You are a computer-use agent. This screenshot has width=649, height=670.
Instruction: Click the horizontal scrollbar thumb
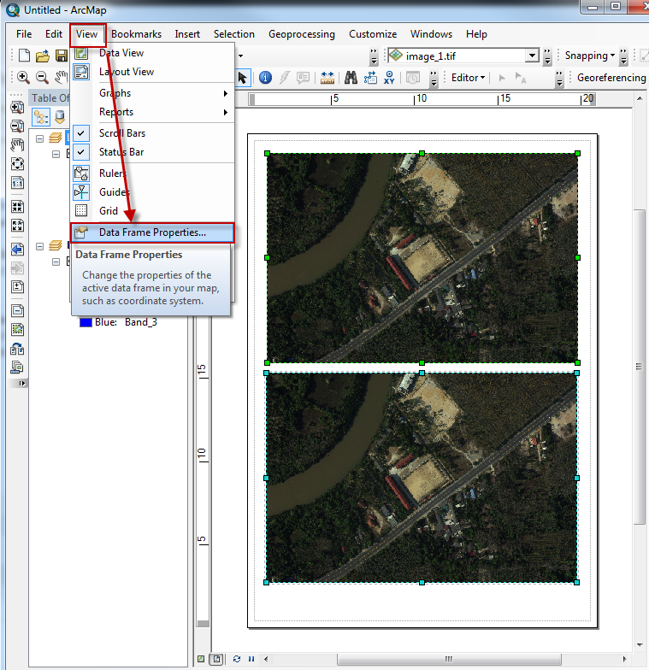click(449, 659)
